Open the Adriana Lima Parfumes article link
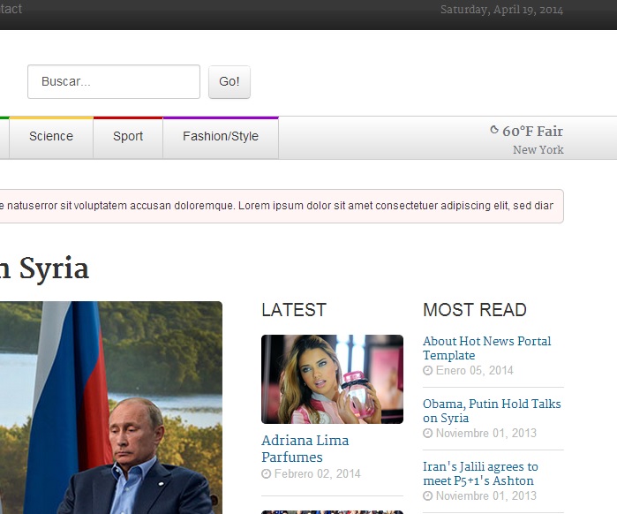 [x=305, y=449]
